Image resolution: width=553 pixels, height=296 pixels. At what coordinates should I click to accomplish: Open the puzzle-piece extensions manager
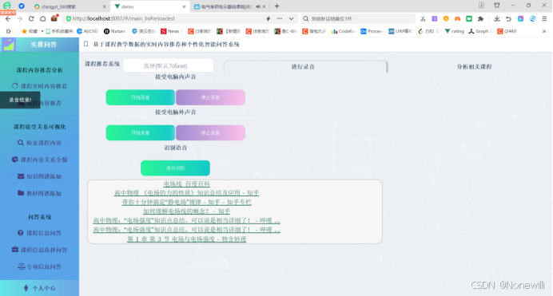point(480,18)
